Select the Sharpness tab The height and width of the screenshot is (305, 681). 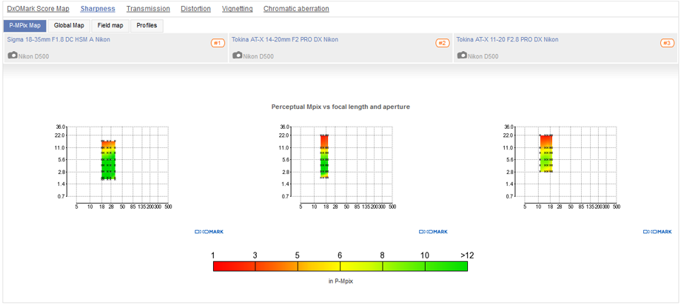[98, 9]
